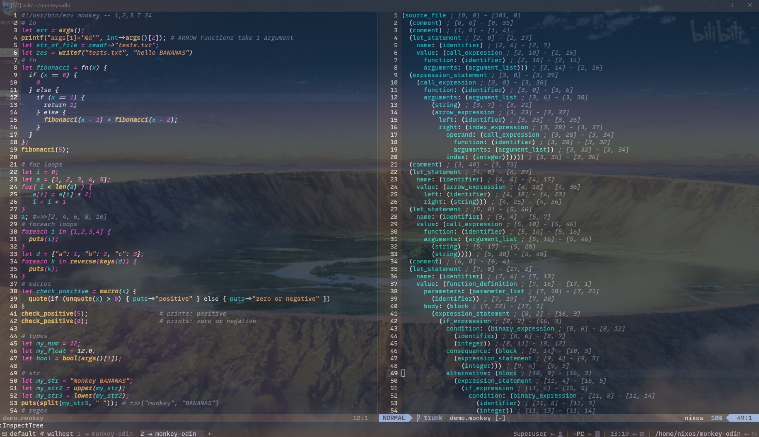Select consequence: (block on tree line 46

coord(481,351)
